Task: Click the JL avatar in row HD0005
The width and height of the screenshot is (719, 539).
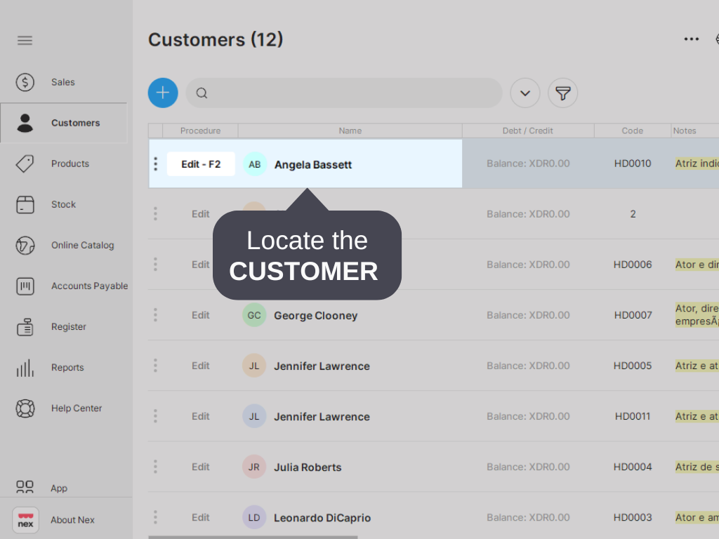Action: 254,366
